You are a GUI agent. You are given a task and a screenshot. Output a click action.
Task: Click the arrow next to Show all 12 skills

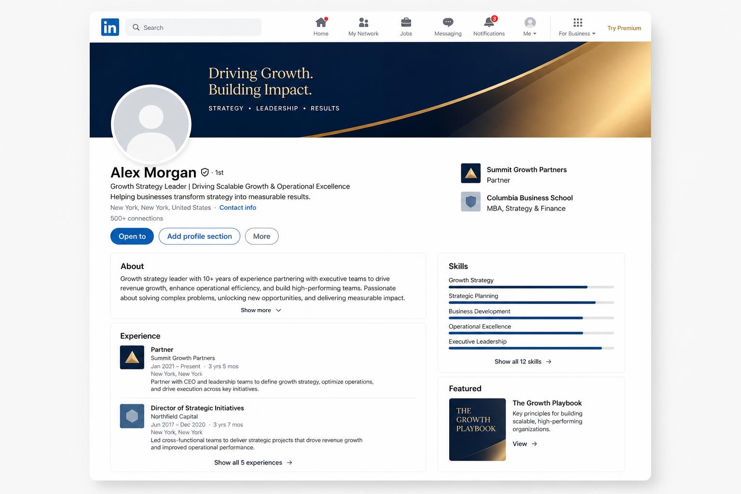[x=549, y=362]
